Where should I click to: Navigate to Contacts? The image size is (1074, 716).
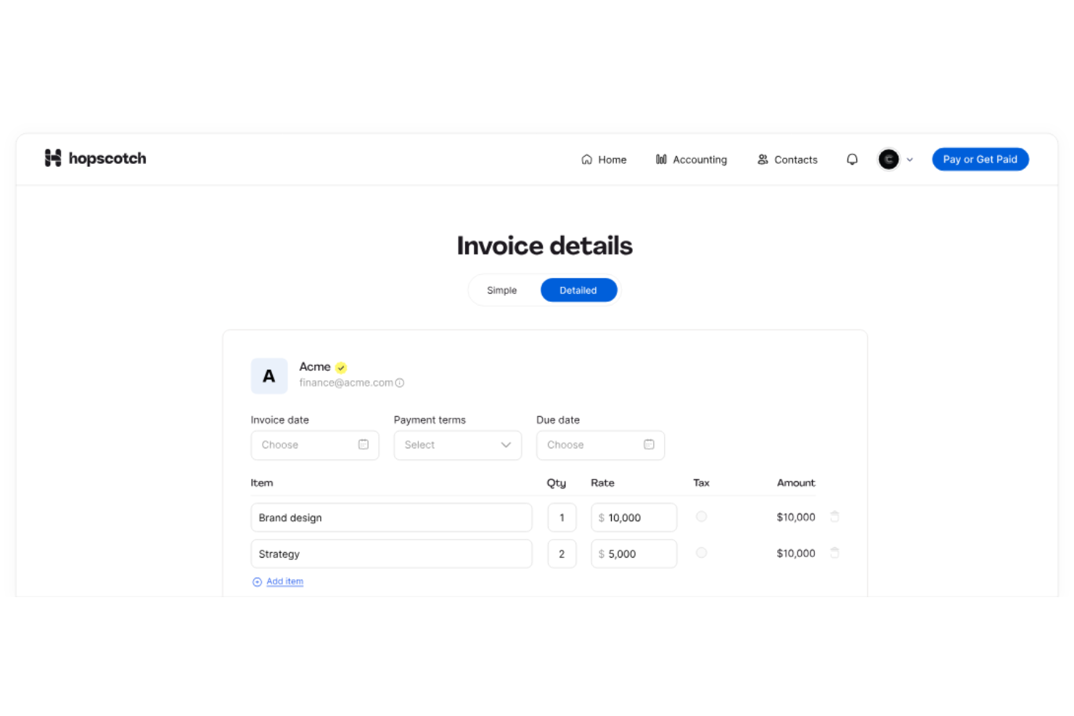(x=787, y=160)
